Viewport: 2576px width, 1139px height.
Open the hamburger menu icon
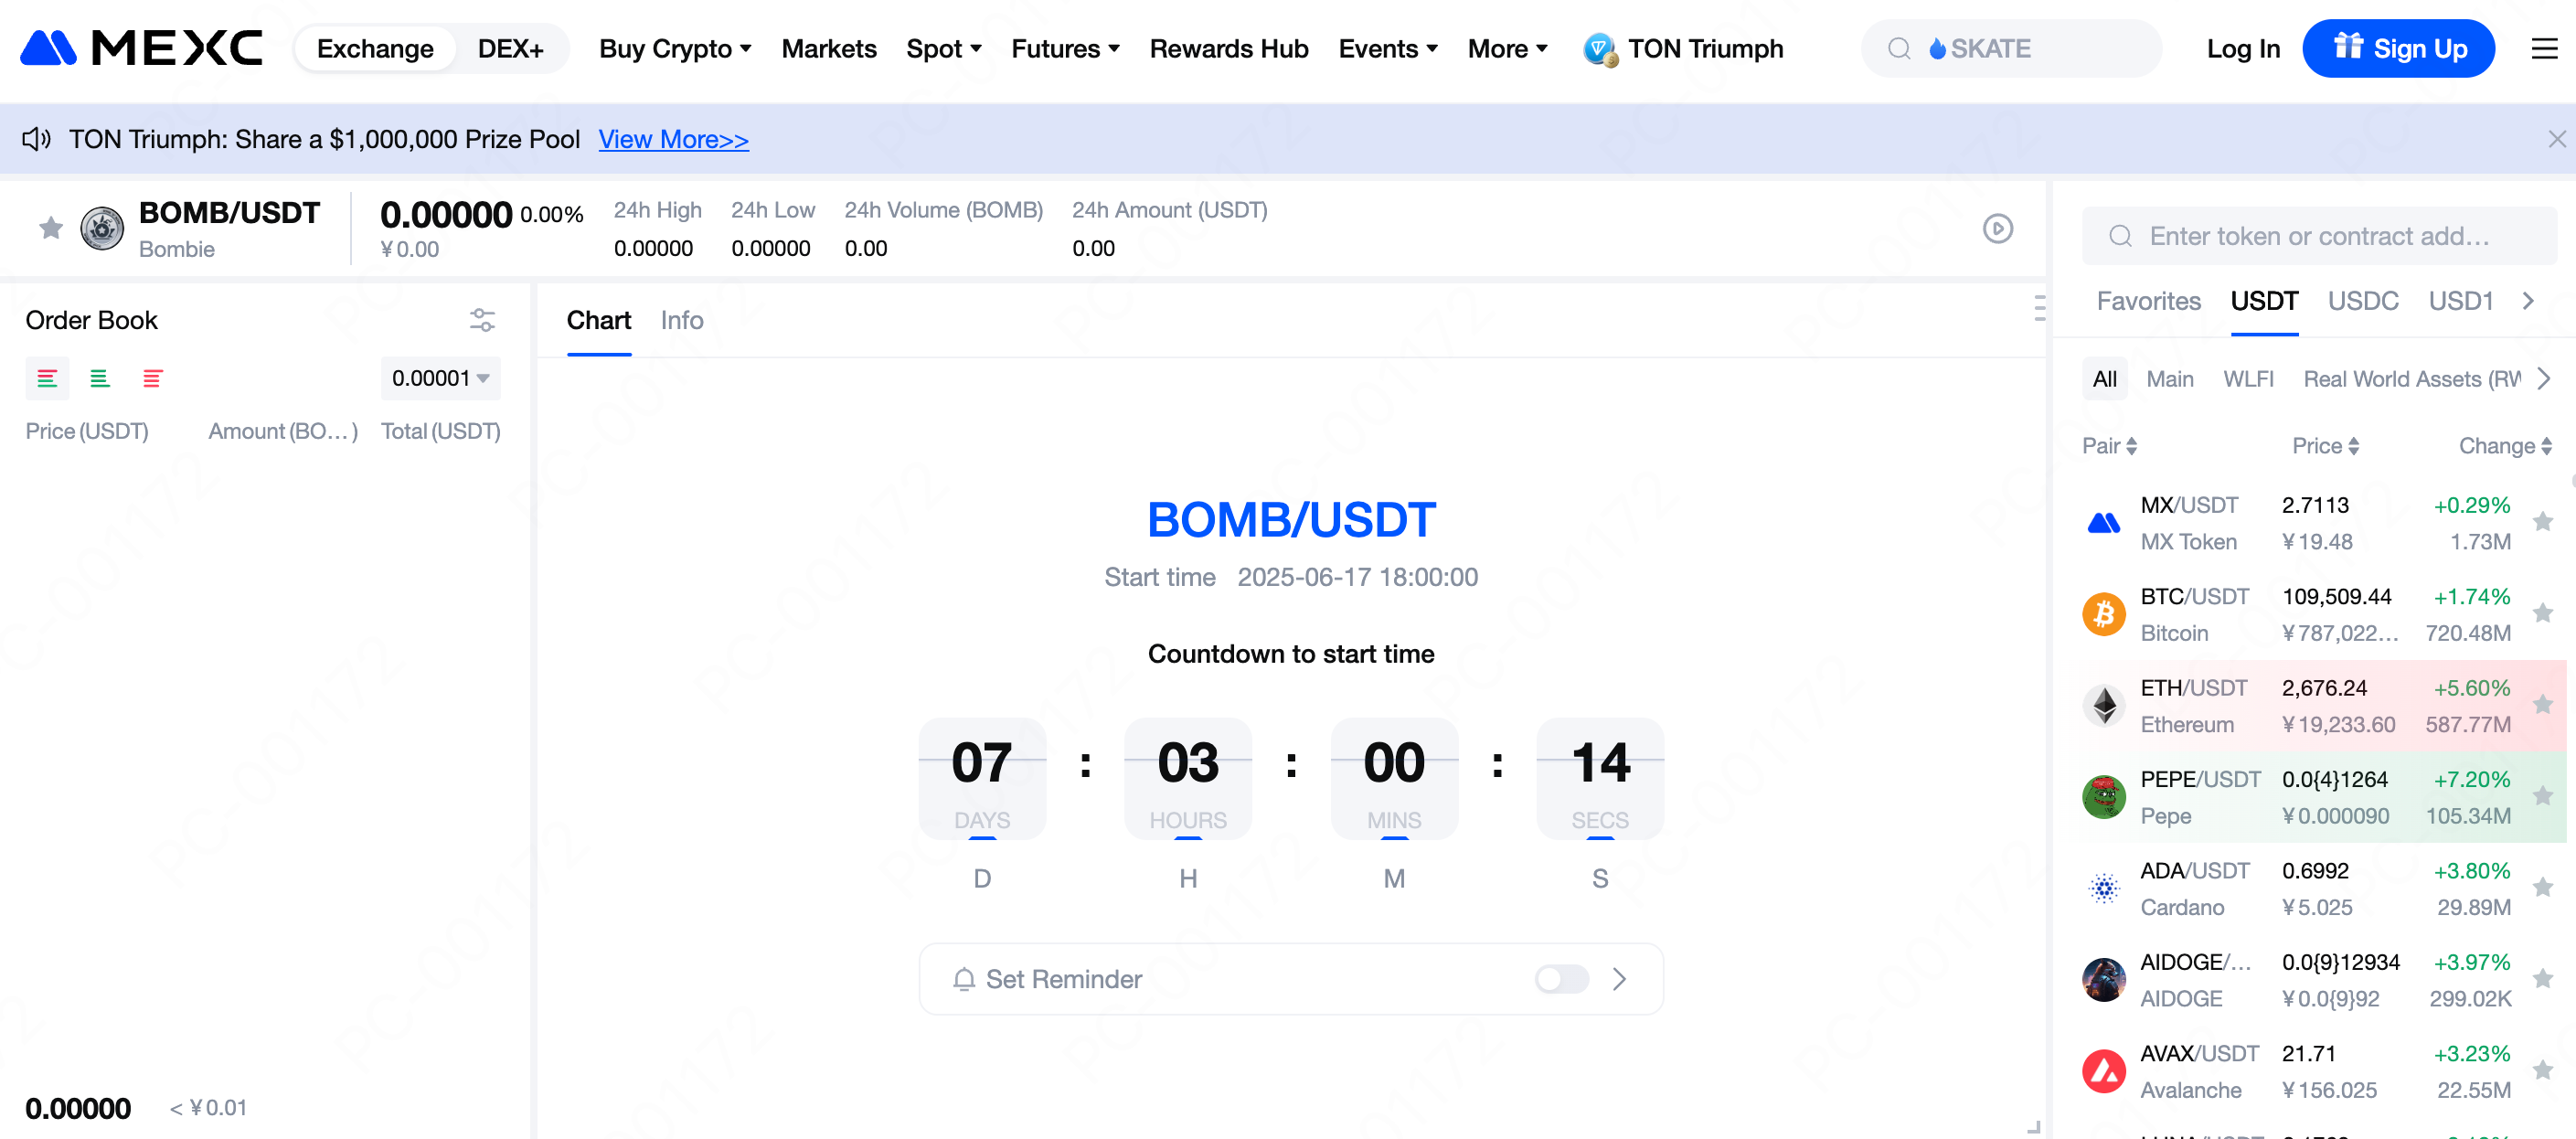[x=2544, y=48]
